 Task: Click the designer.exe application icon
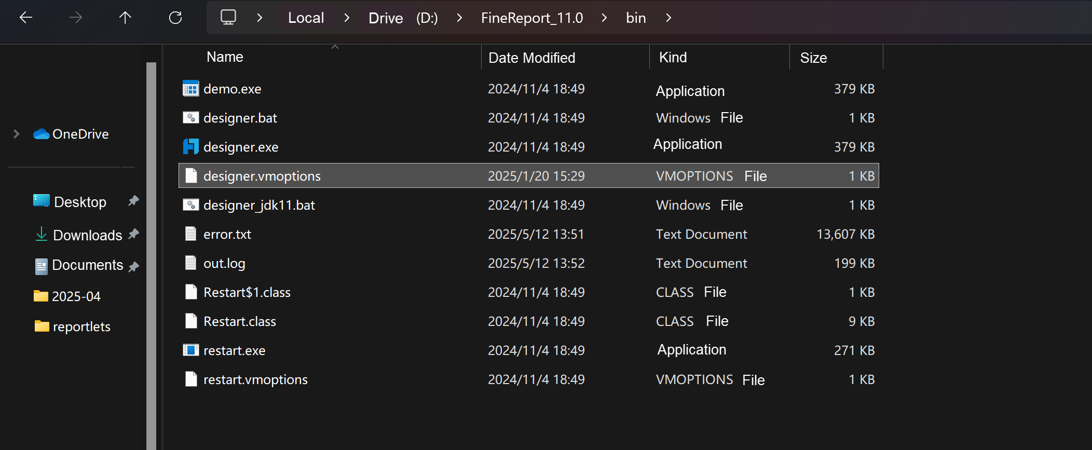pyautogui.click(x=190, y=147)
